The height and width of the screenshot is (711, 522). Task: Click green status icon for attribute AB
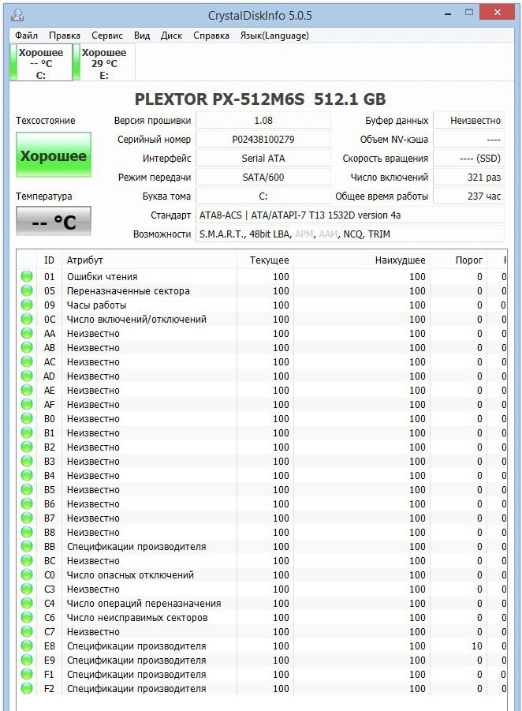pos(27,347)
